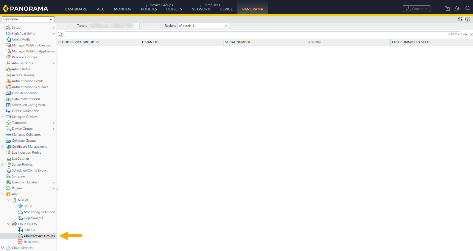Open Cloud Device Groups in sidebar
The image size is (473, 251).
coord(39,236)
